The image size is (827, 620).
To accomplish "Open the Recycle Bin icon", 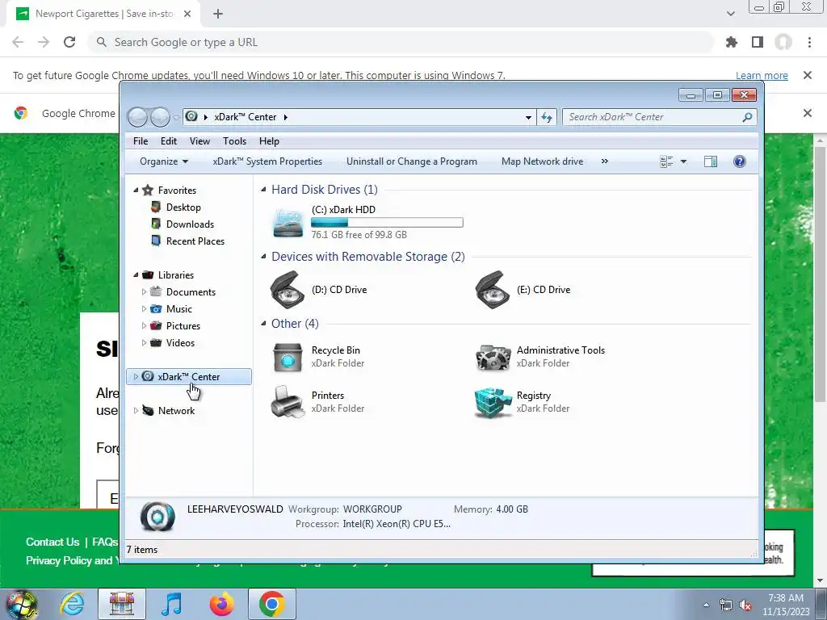I will [x=288, y=357].
